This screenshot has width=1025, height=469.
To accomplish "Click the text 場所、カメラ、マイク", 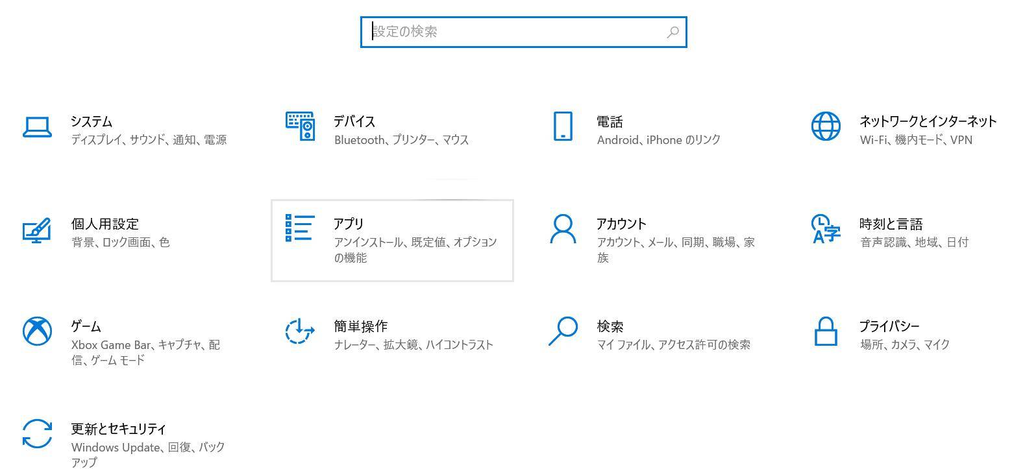I will tap(904, 344).
